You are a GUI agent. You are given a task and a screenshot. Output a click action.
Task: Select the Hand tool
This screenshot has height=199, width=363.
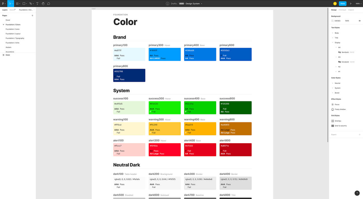(x=43, y=3)
